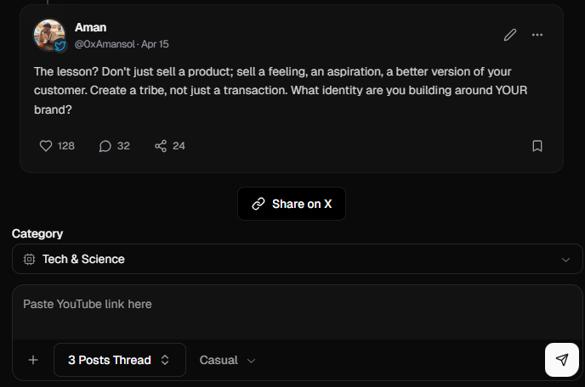The width and height of the screenshot is (585, 387).
Task: Open the three-dot more options menu
Action: click(537, 35)
